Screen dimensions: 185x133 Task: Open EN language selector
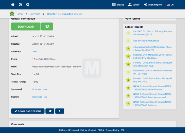[170, 5]
